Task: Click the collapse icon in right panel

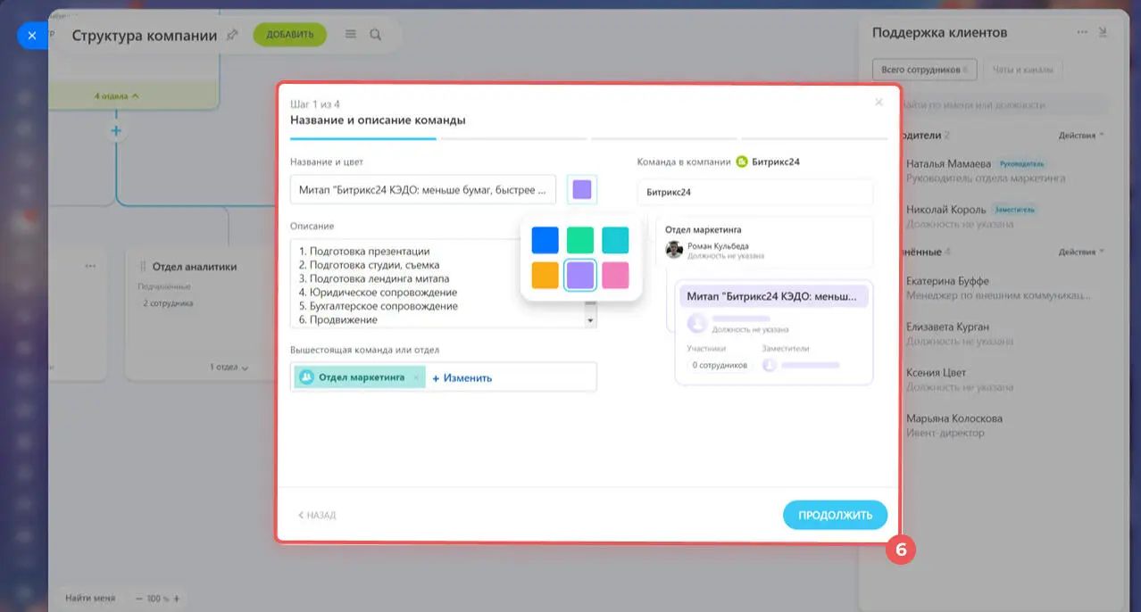Action: click(1103, 33)
